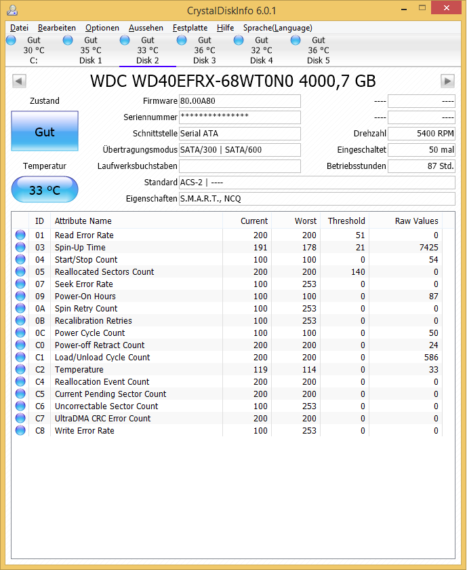Open the Datei menu
467x570 pixels.
[19, 28]
